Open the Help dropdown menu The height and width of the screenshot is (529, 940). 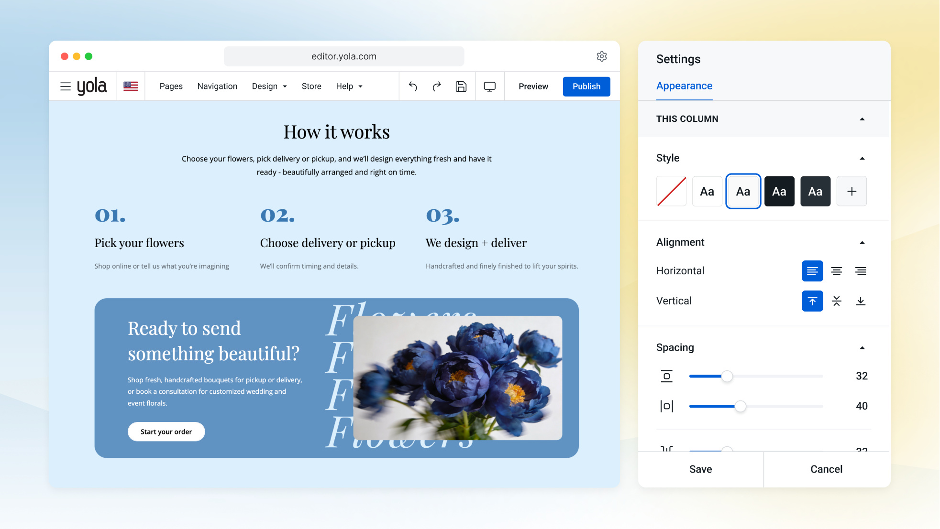coord(349,86)
